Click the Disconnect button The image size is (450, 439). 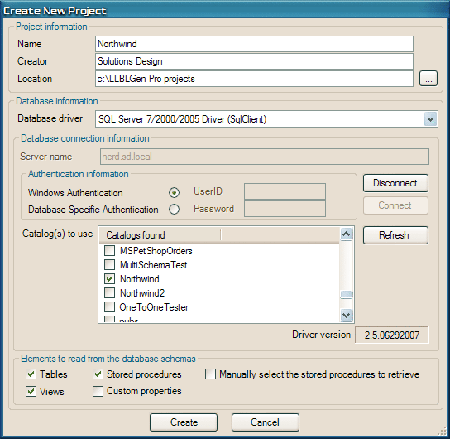point(395,183)
